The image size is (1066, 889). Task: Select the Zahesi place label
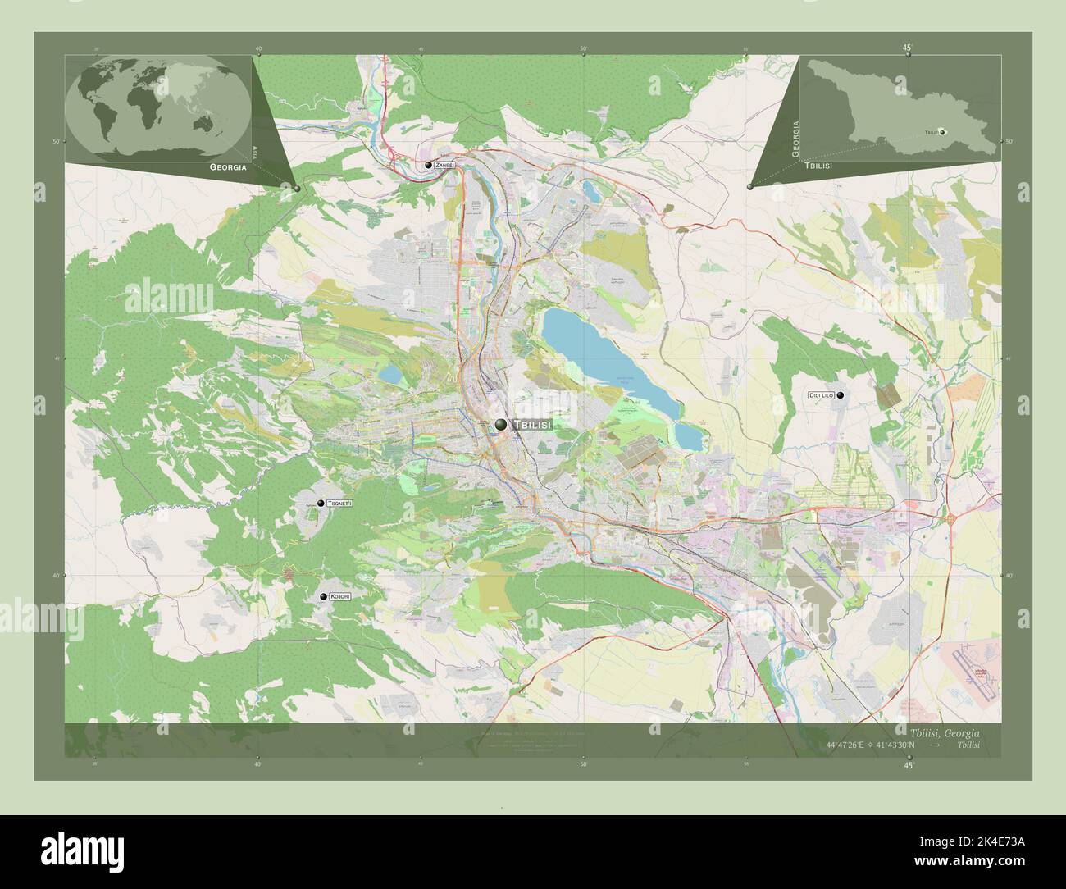point(444,165)
